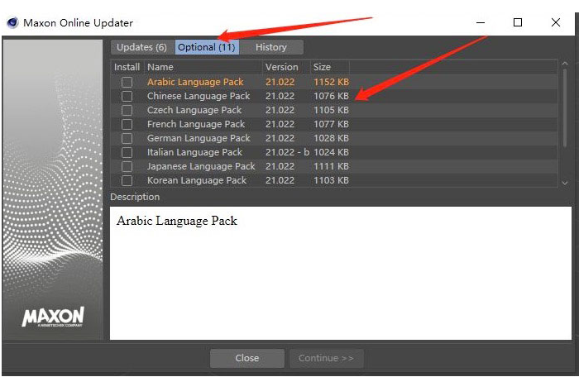Click the Maxon app icon in title bar

point(12,22)
